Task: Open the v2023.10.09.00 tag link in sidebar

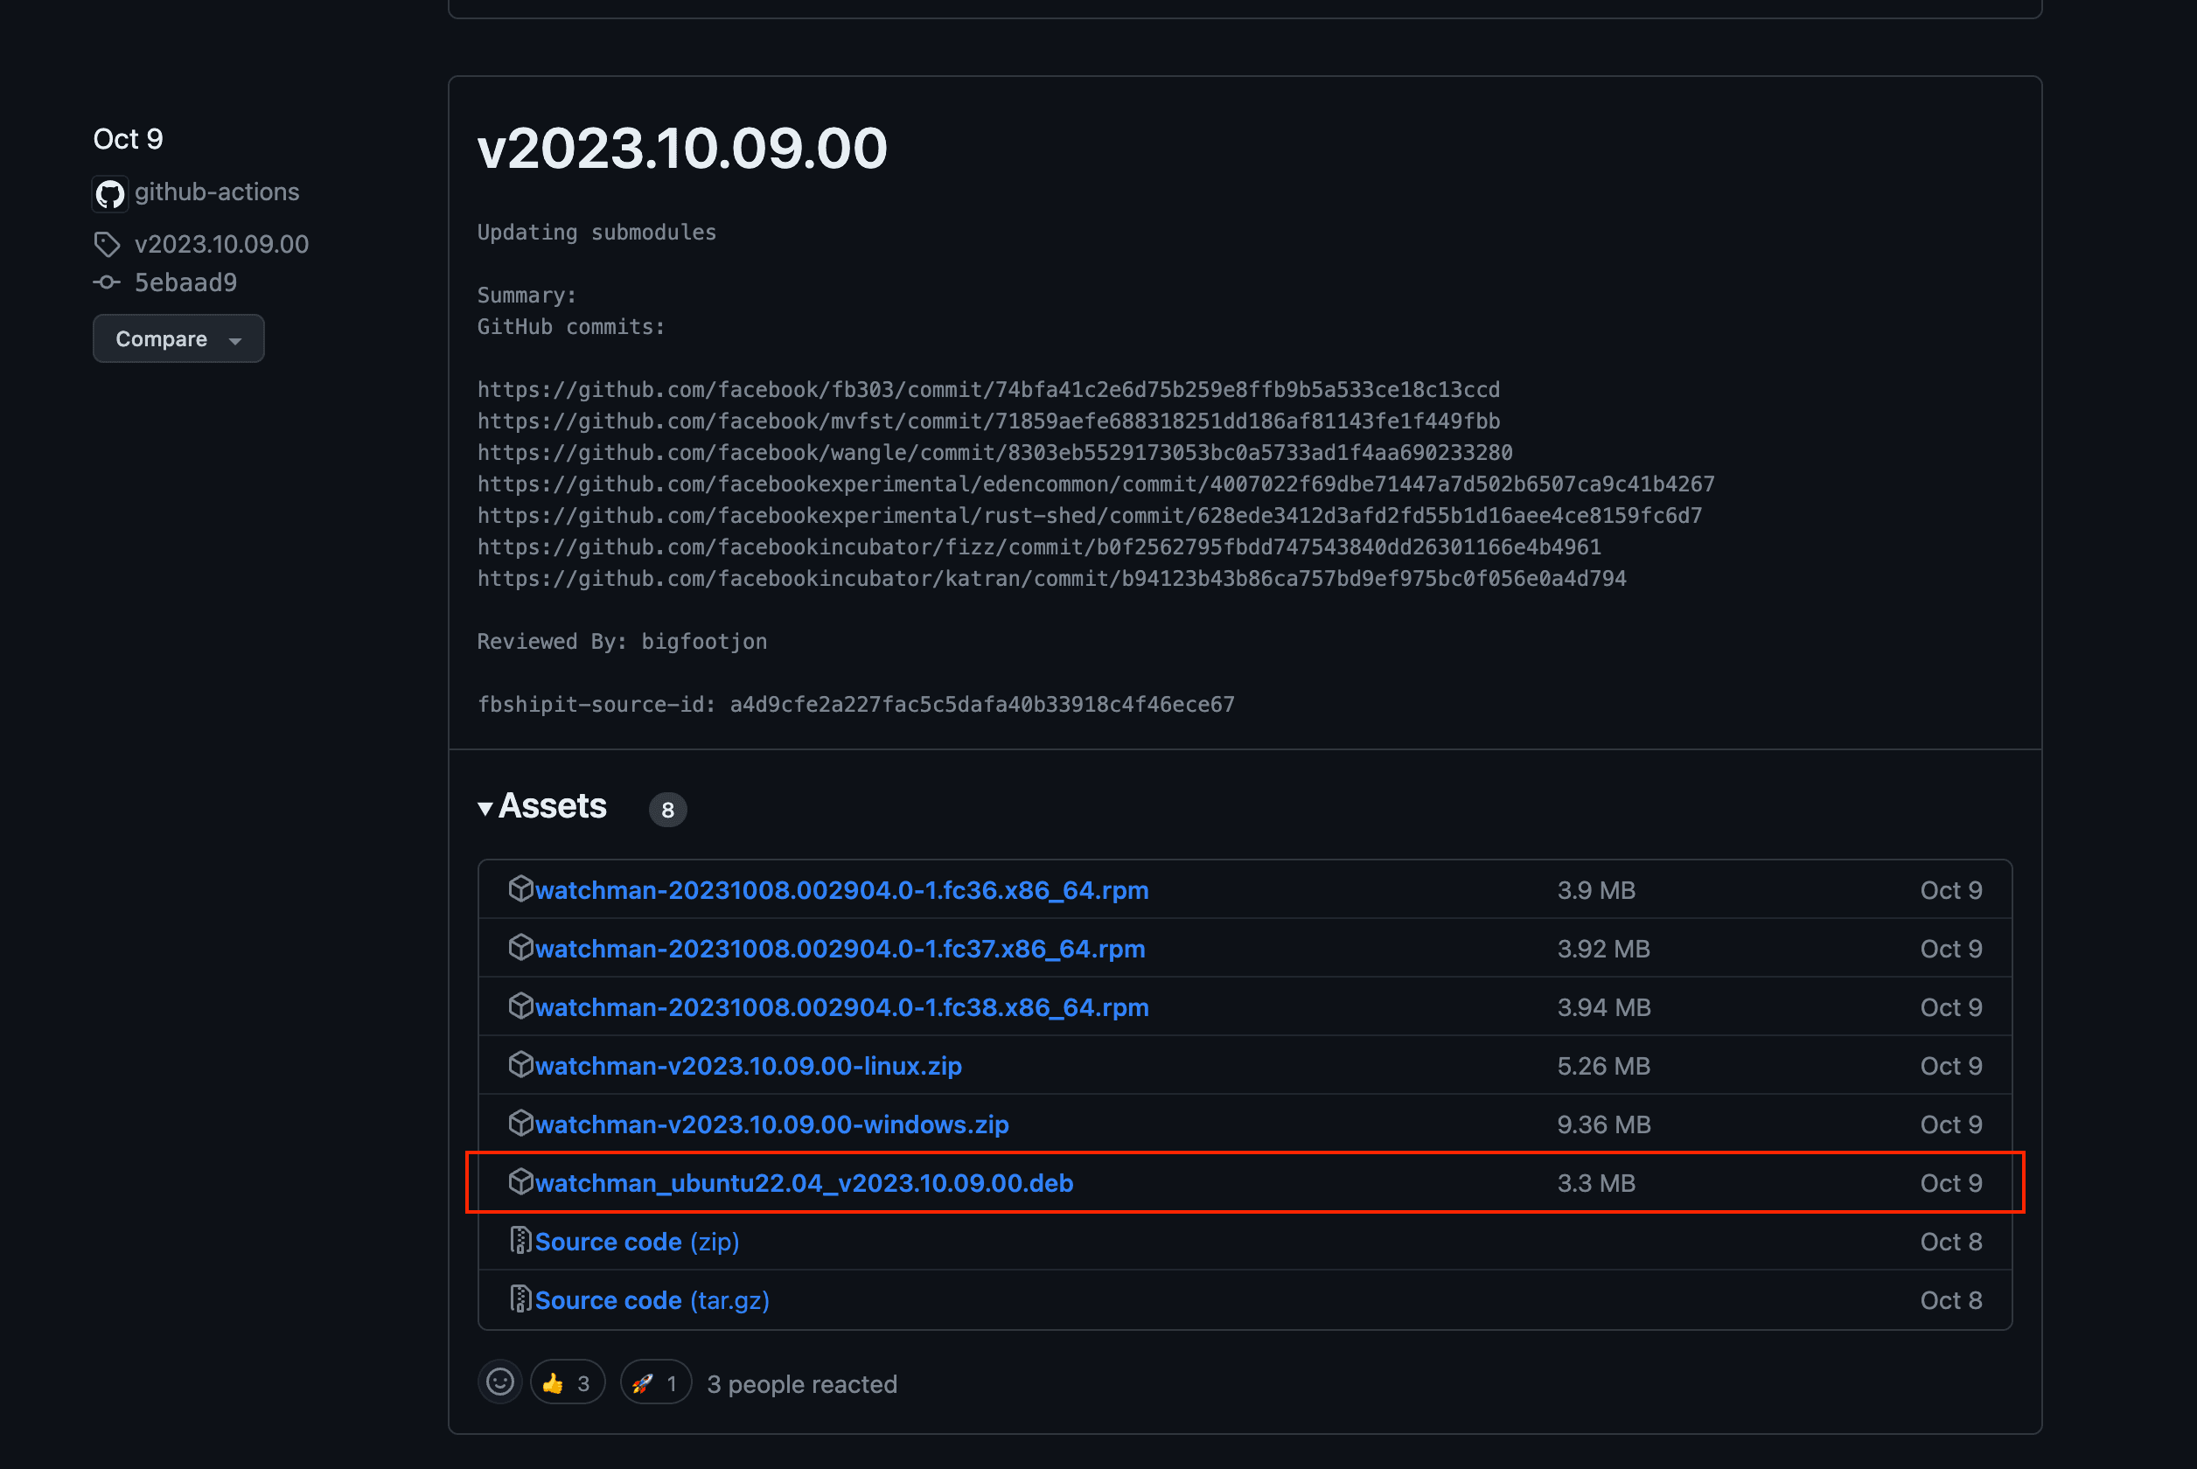Action: (x=221, y=245)
